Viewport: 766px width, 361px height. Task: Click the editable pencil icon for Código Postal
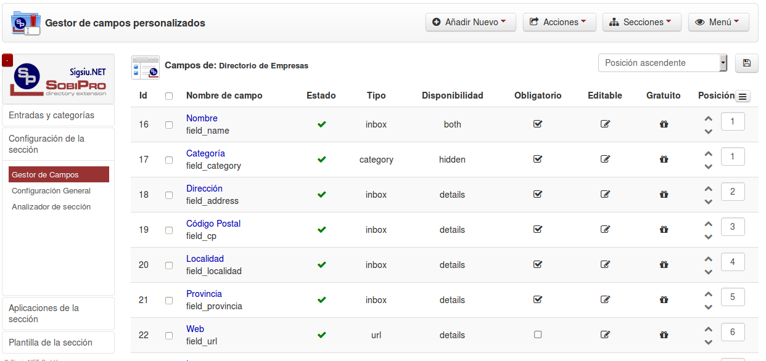[605, 229]
